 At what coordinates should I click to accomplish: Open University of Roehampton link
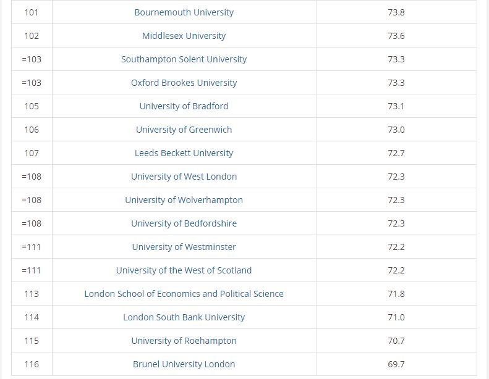coord(184,341)
